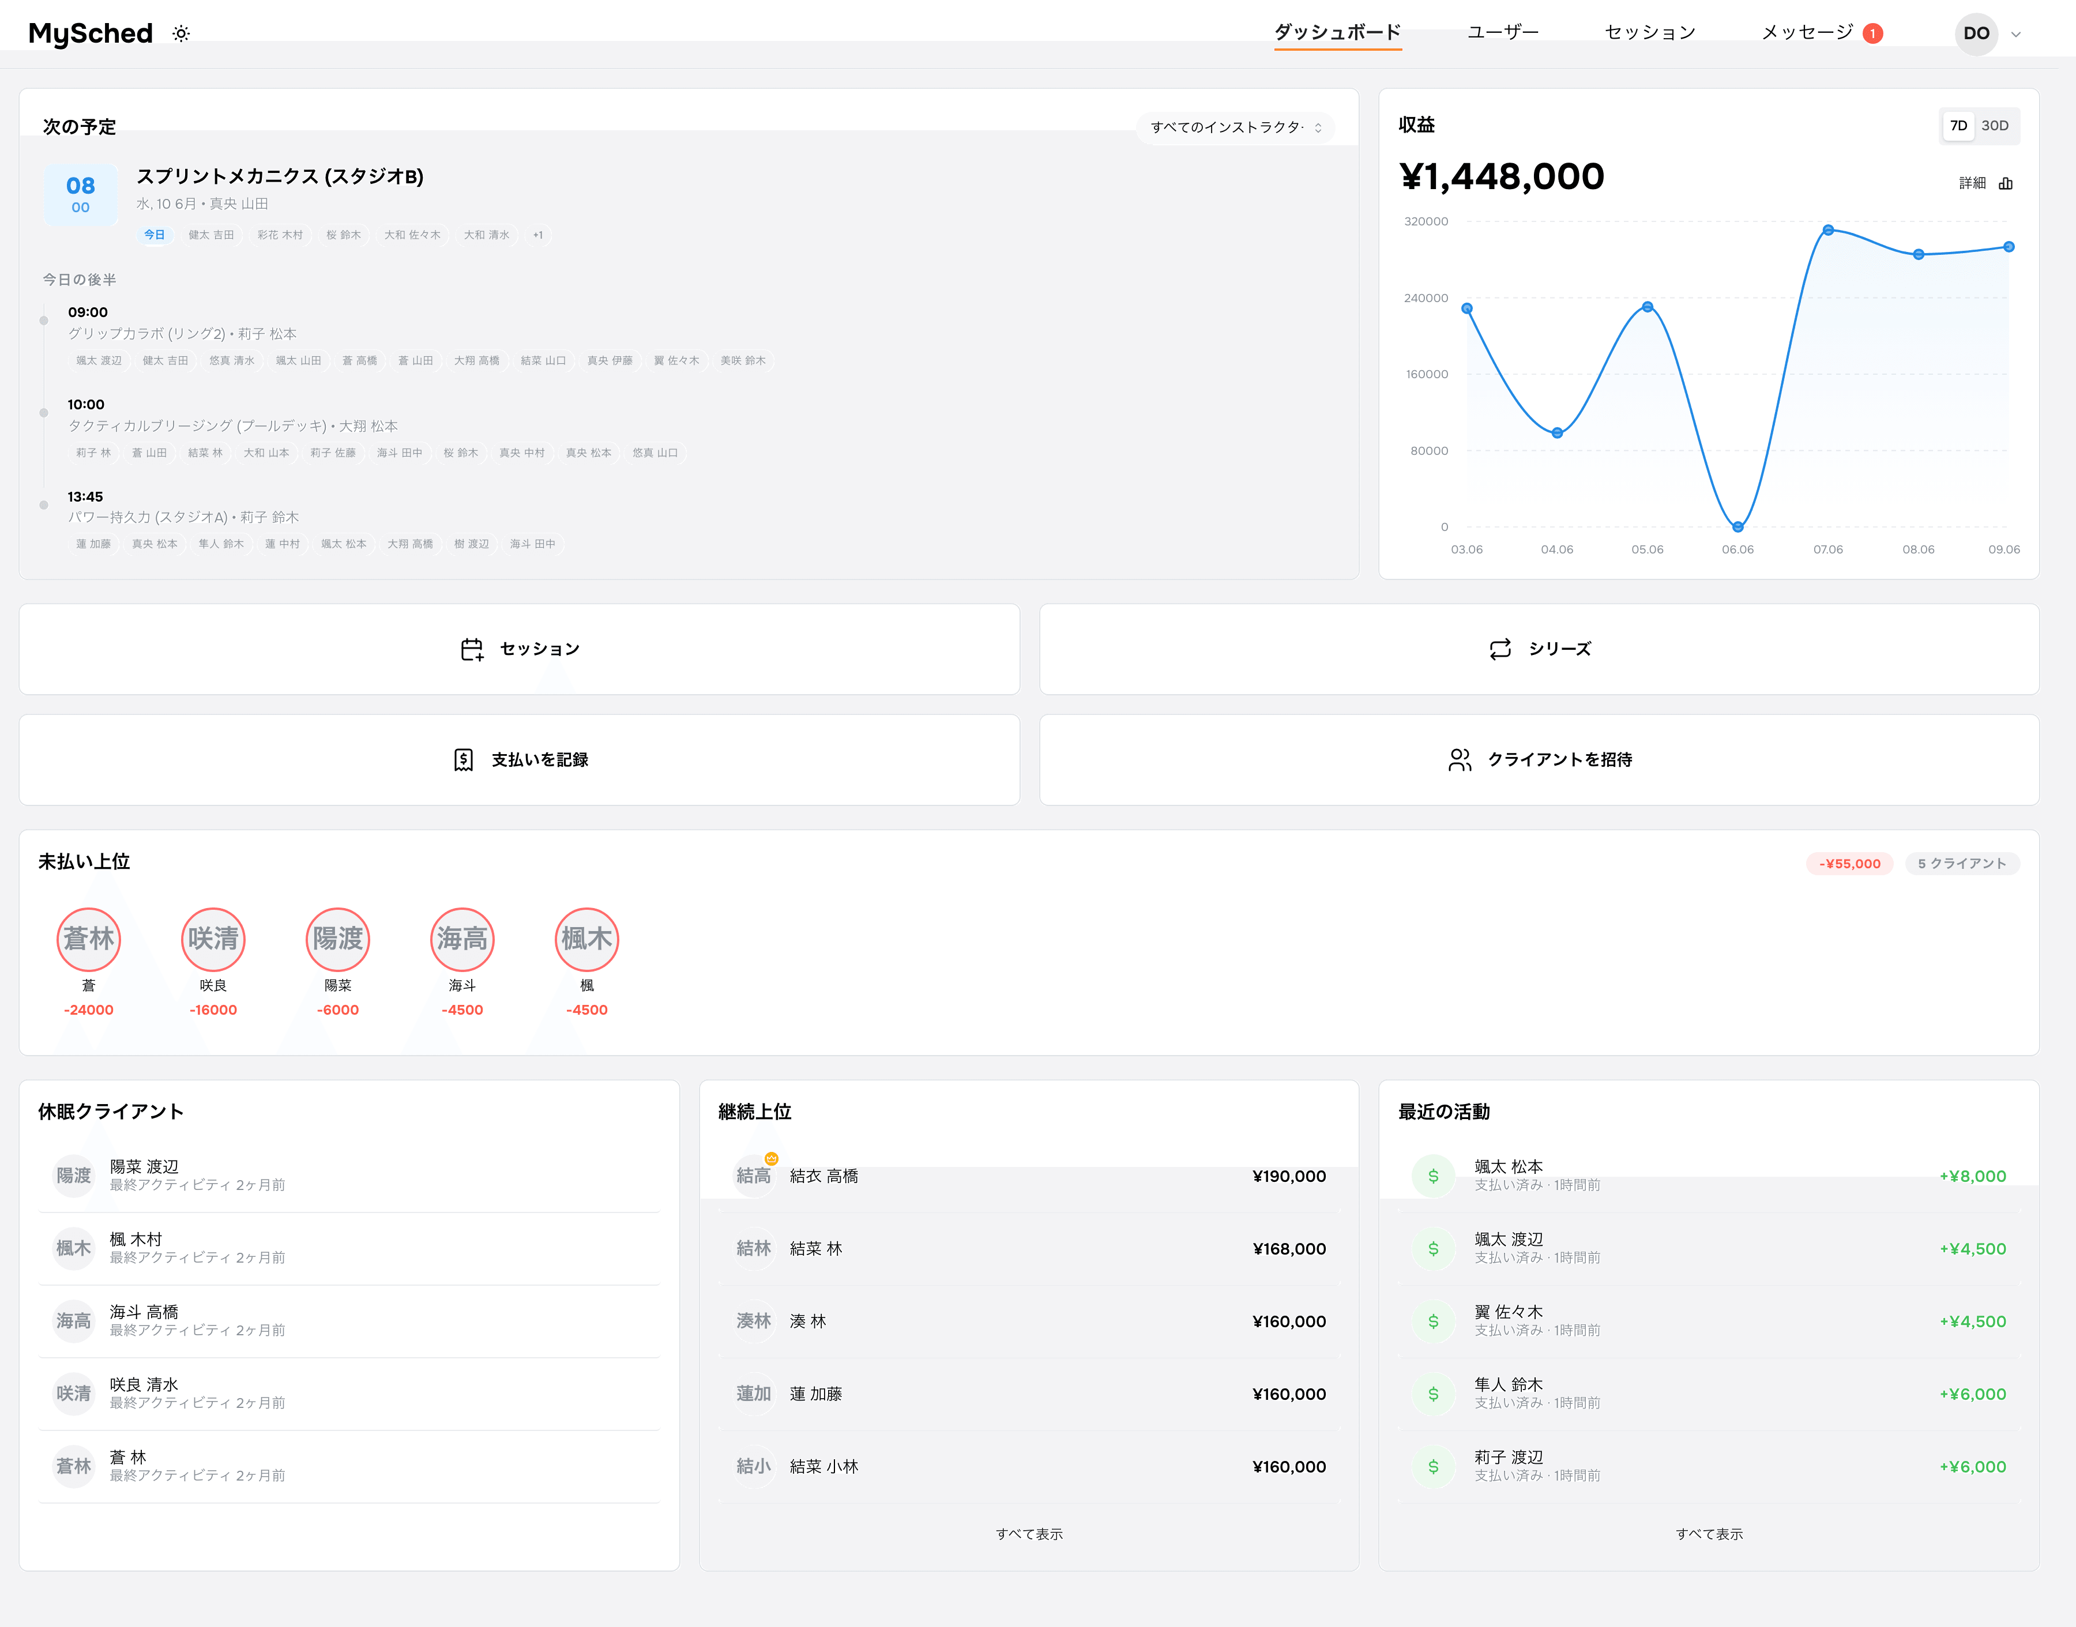Click the 08 00 time tile
The width and height of the screenshot is (2076, 1627).
(x=81, y=194)
